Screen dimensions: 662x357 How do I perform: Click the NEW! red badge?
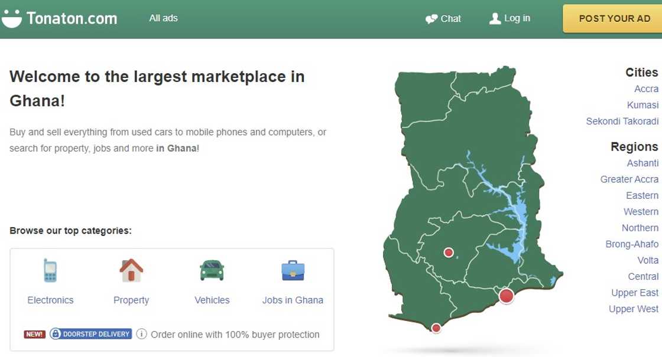pyautogui.click(x=34, y=334)
